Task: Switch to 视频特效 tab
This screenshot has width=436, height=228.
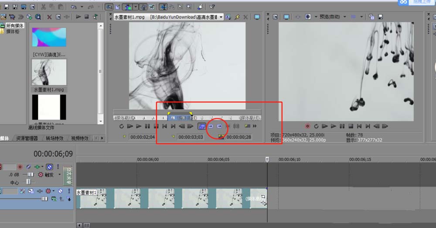Action: pos(79,138)
